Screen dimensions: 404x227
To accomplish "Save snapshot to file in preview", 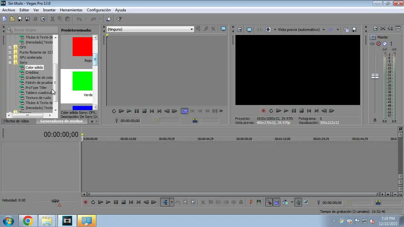I will (x=354, y=29).
